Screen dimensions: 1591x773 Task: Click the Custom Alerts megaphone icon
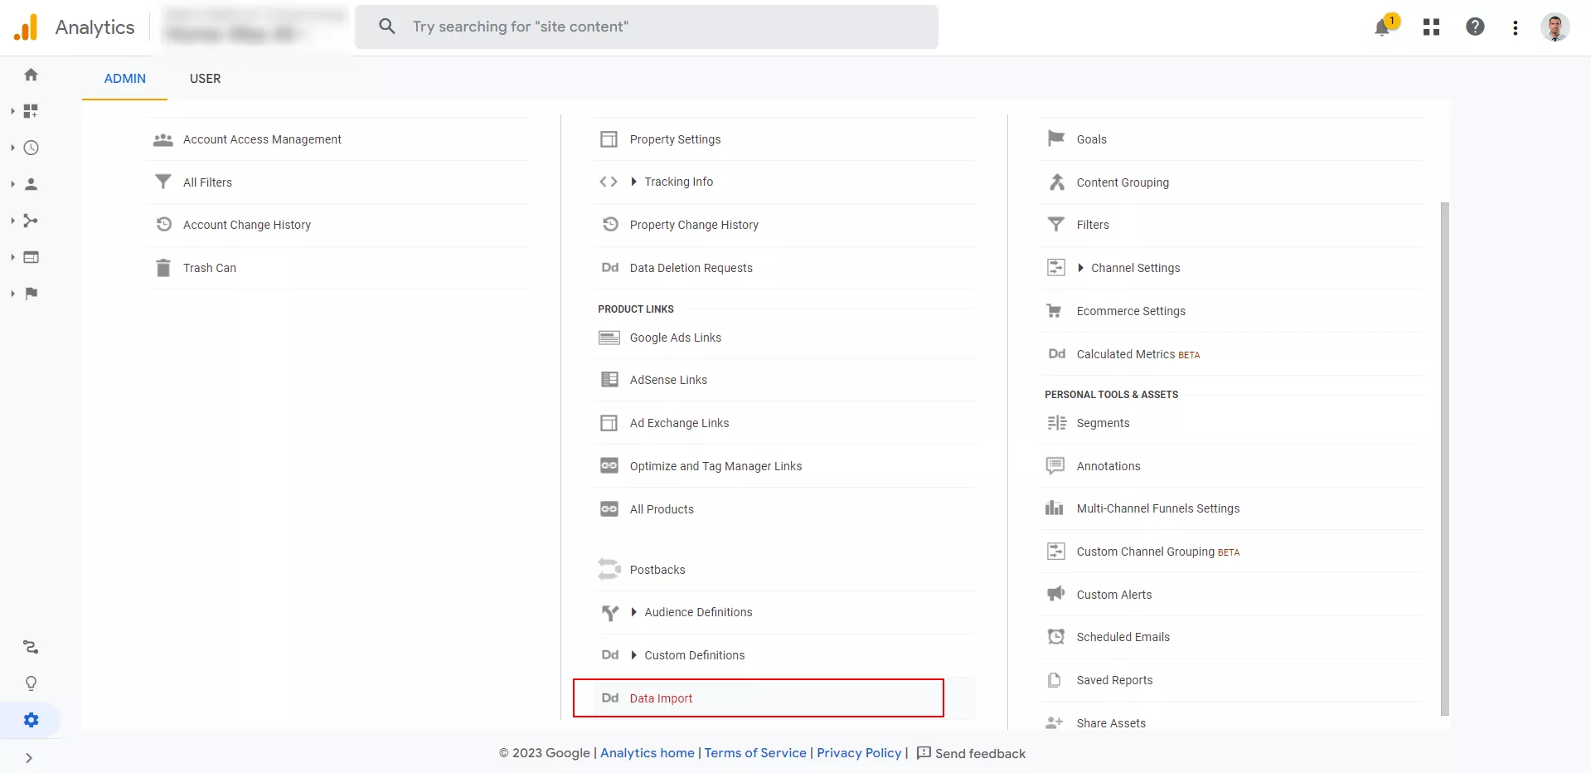click(1055, 594)
